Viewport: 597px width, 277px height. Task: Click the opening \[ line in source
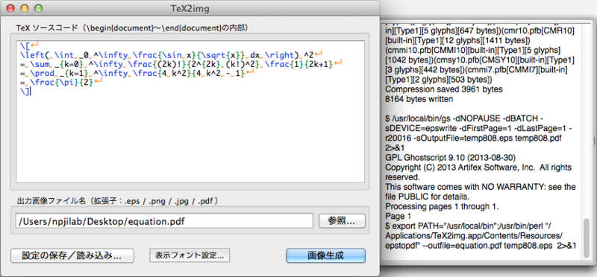[30, 45]
